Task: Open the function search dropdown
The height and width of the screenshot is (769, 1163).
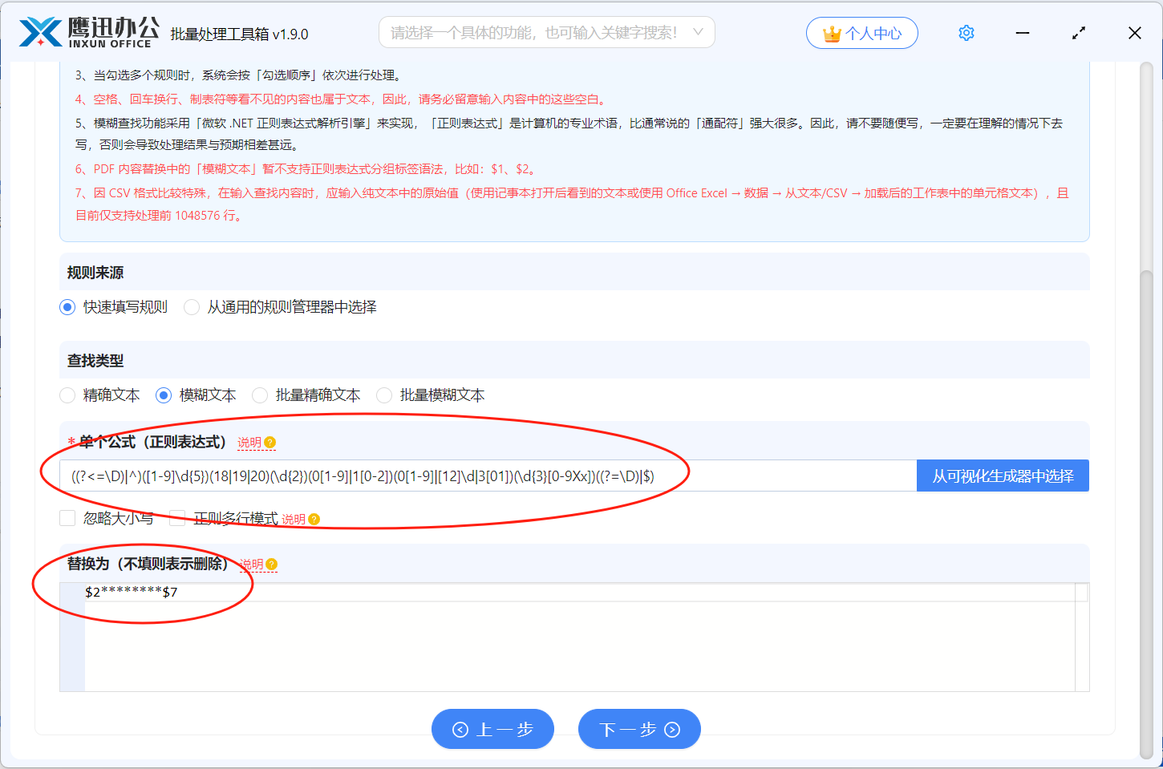Action: [546, 32]
